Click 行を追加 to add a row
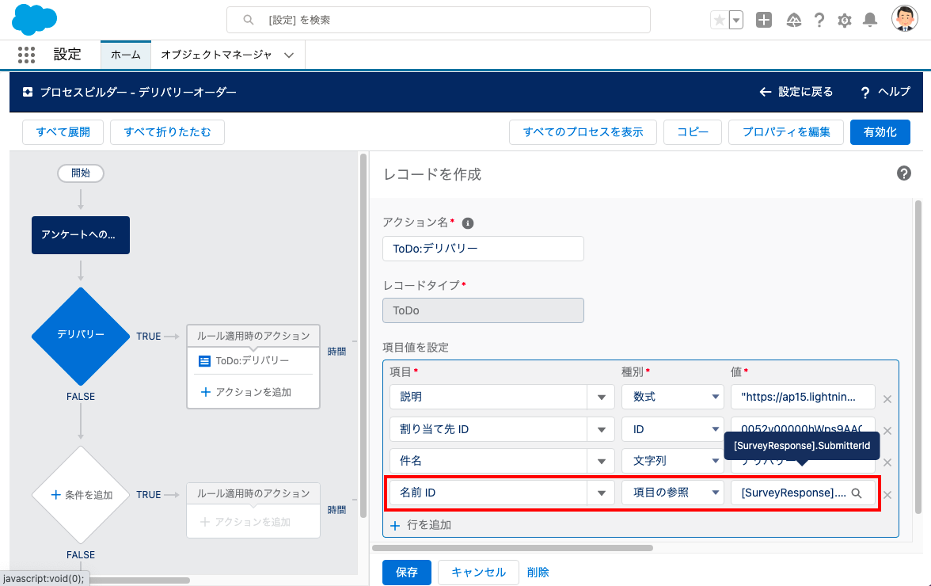Image resolution: width=931 pixels, height=586 pixels. pos(421,526)
